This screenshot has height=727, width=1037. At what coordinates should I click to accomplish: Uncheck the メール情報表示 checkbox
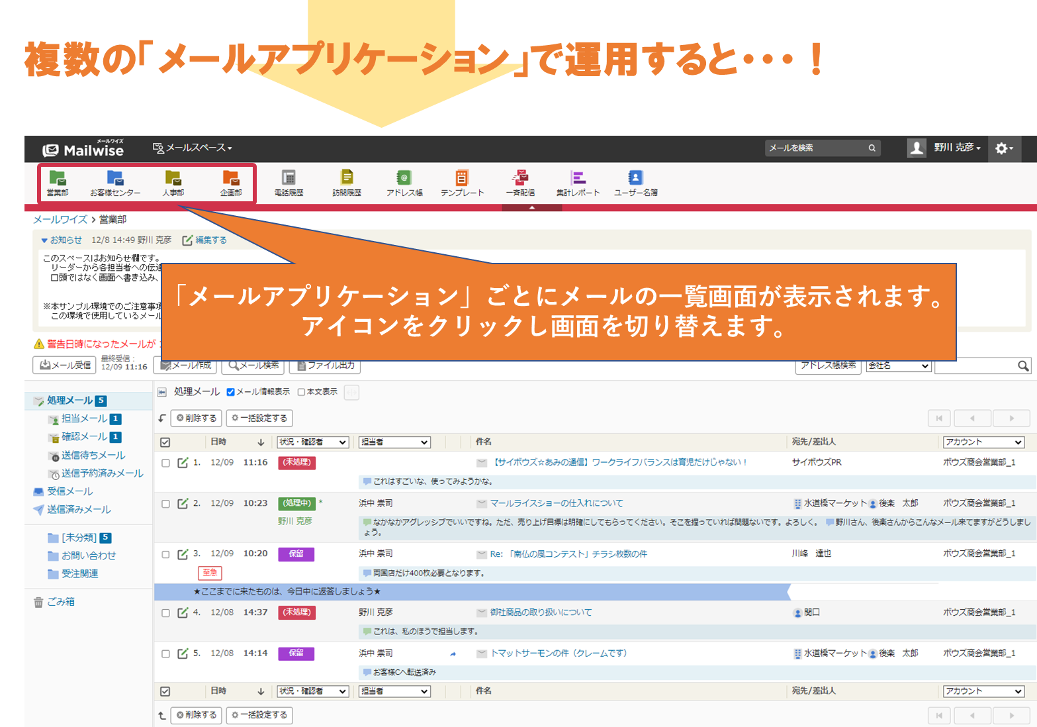230,392
